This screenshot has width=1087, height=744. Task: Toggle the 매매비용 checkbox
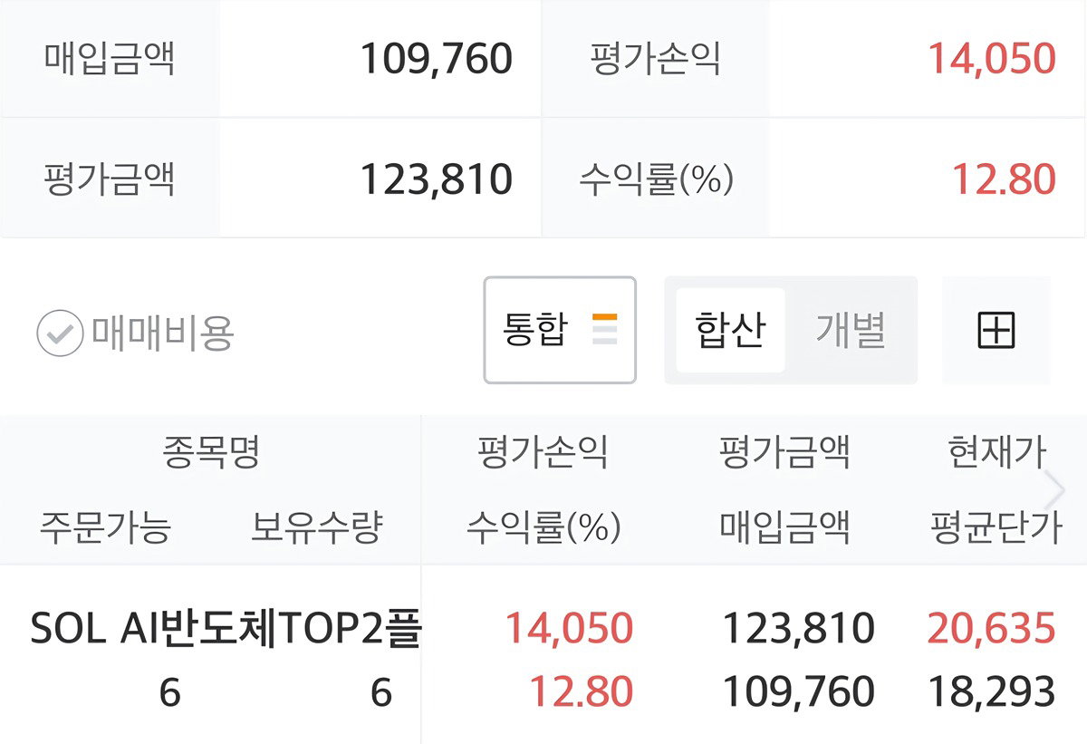(x=136, y=333)
